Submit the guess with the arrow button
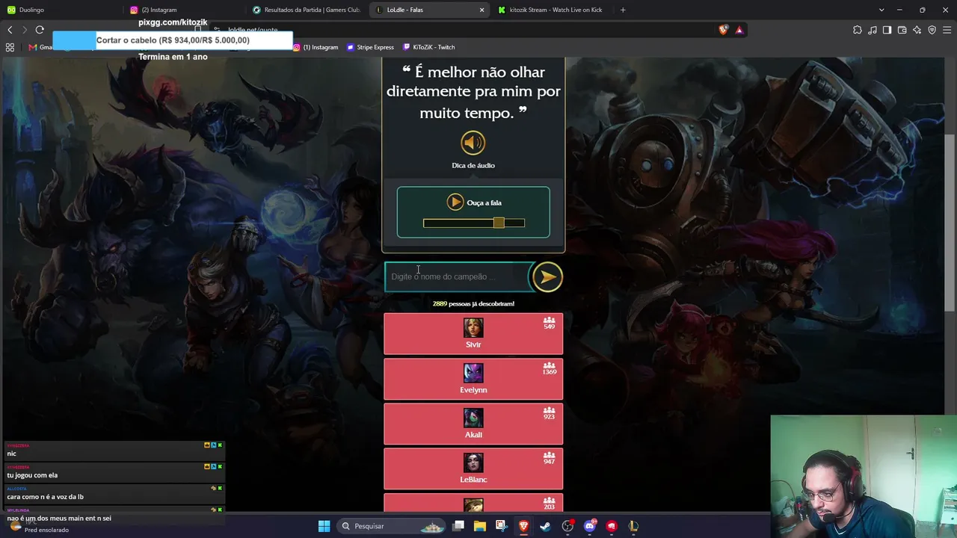 (547, 277)
